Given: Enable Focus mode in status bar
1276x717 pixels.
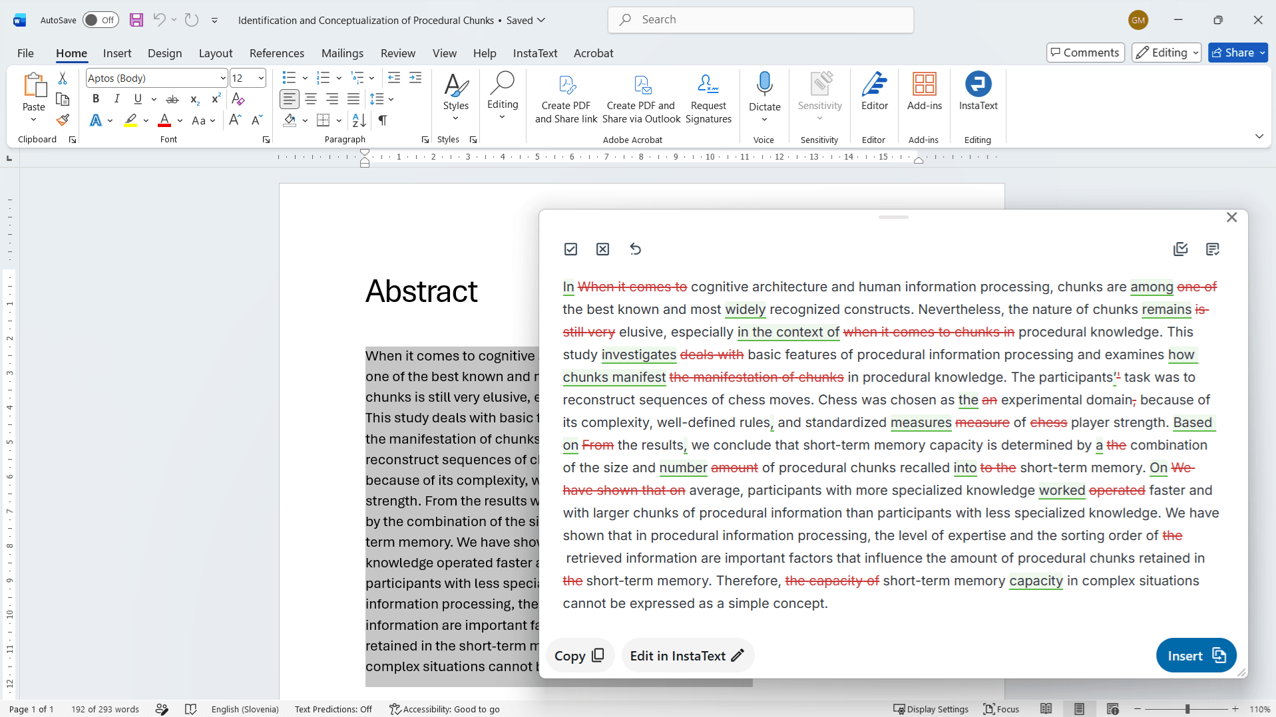Looking at the screenshot, I should (x=1001, y=709).
